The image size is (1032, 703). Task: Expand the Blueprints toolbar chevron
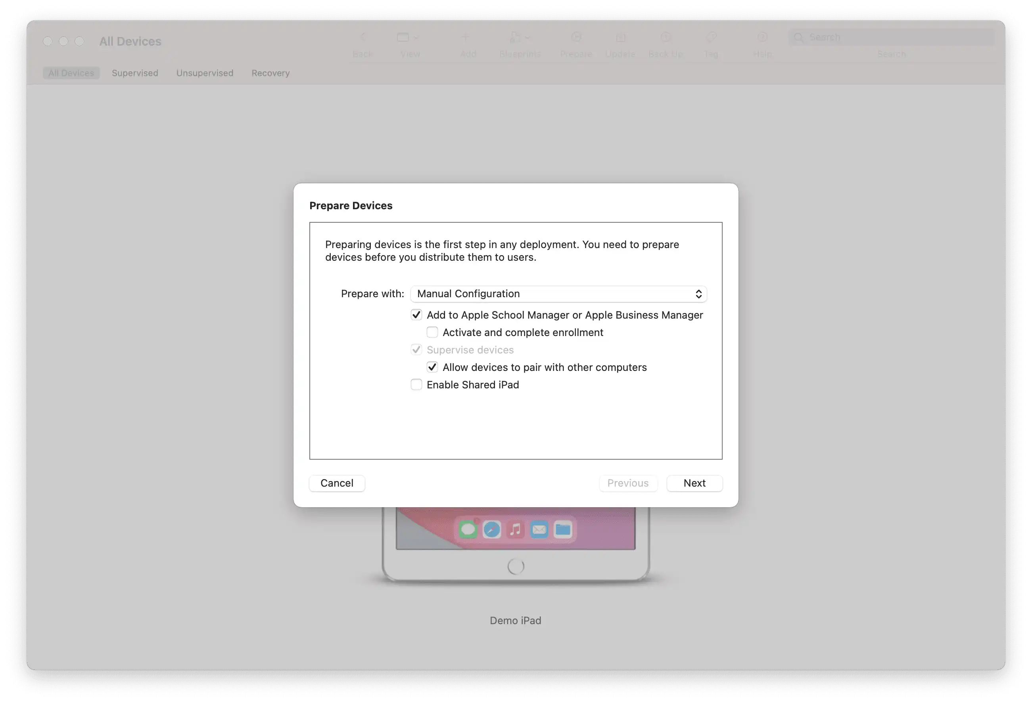528,38
